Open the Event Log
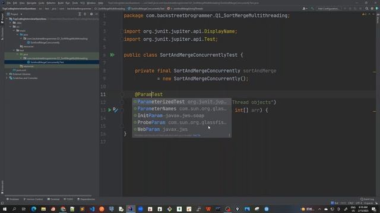 pos(367,199)
